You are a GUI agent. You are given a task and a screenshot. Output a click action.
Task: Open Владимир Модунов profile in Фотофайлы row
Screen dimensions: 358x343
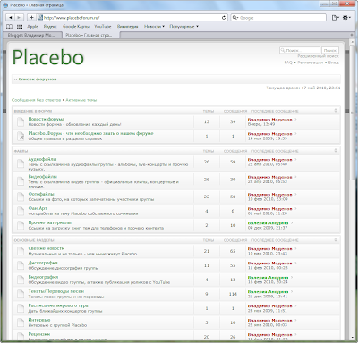[269, 195]
